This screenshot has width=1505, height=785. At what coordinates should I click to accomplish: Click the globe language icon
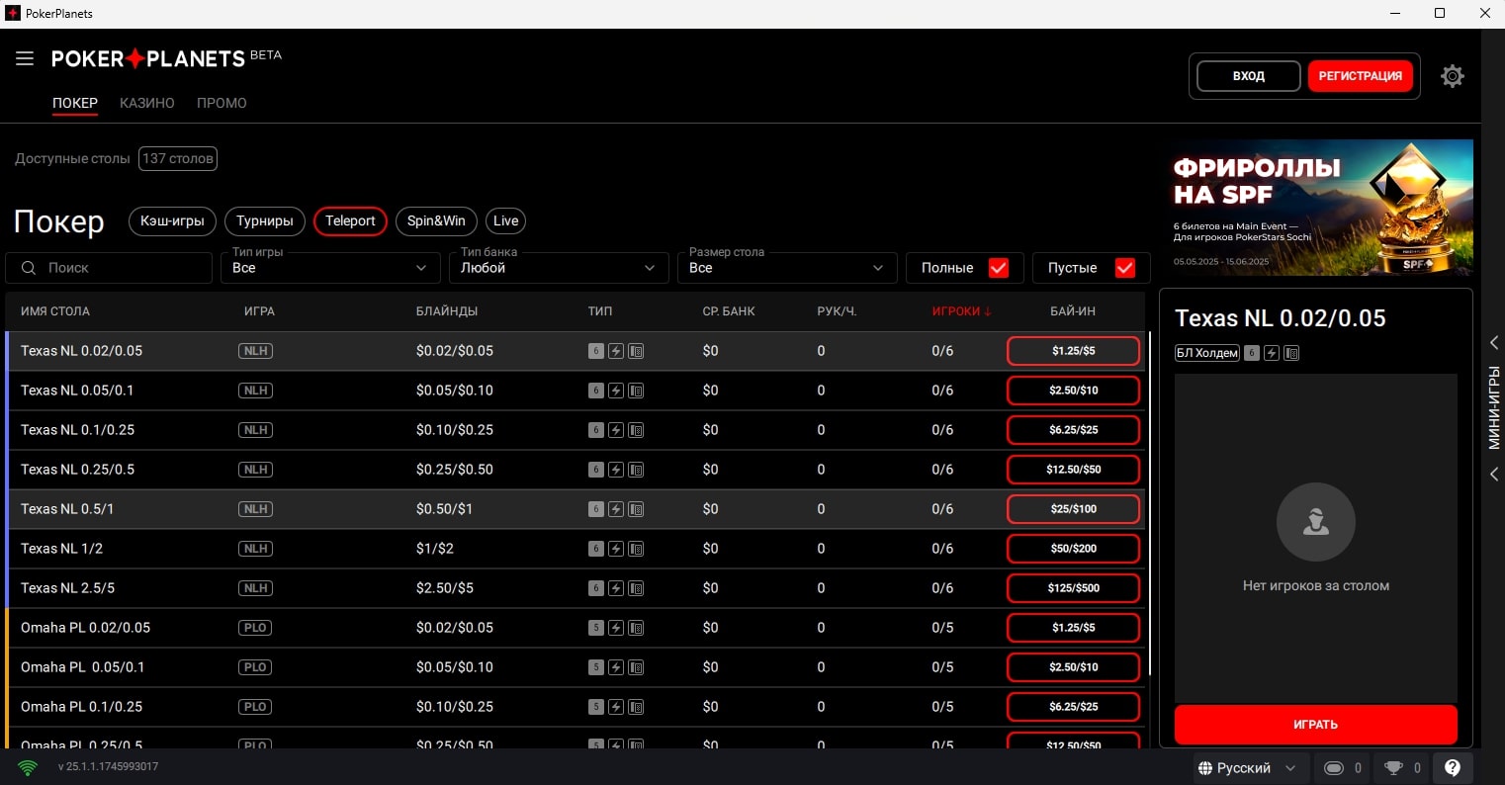(1204, 768)
